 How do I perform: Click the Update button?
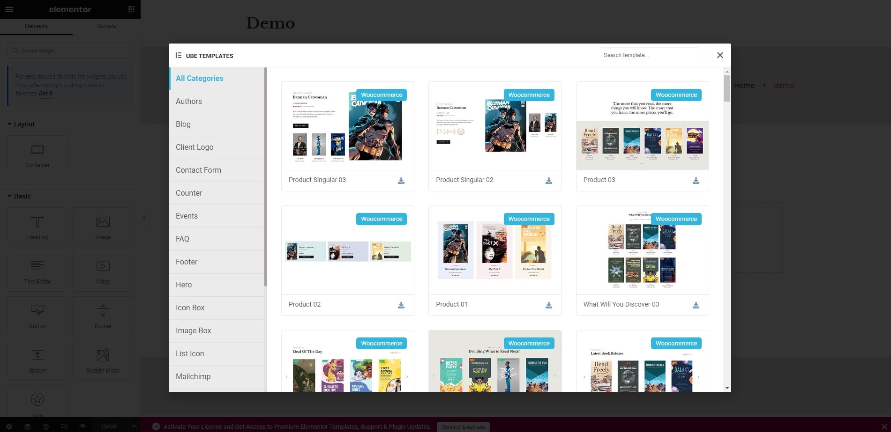pyautogui.click(x=110, y=426)
